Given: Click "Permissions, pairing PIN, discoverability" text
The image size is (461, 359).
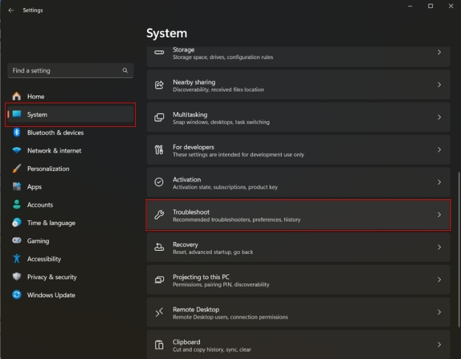Looking at the screenshot, I should click(221, 284).
